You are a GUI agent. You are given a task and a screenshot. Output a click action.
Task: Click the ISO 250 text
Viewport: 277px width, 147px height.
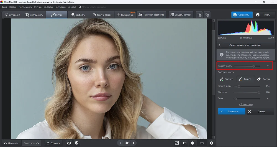222,38
